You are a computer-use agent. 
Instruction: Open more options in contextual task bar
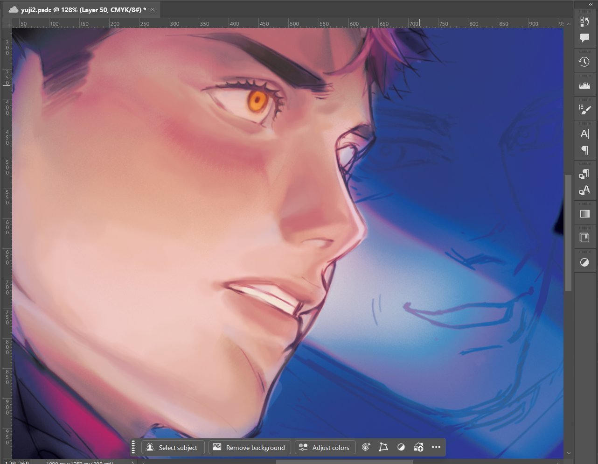[x=436, y=447]
